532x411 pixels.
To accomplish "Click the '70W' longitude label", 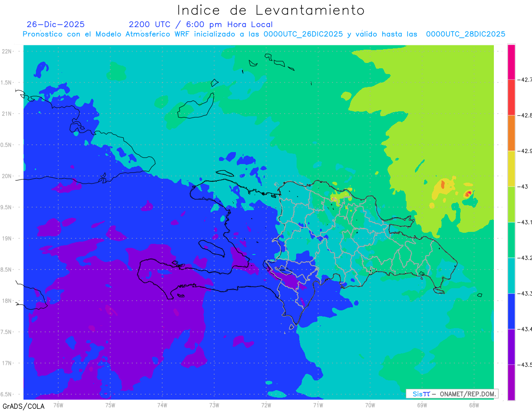I will (370, 405).
